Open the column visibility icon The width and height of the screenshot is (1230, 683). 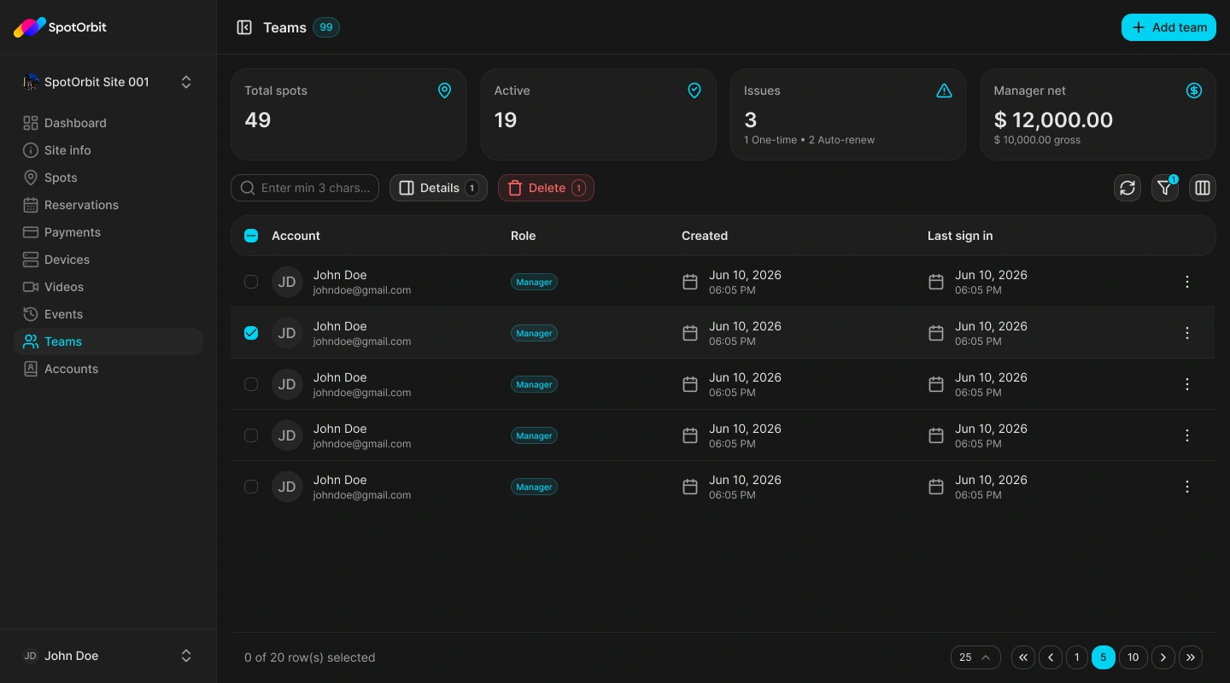pyautogui.click(x=1203, y=188)
